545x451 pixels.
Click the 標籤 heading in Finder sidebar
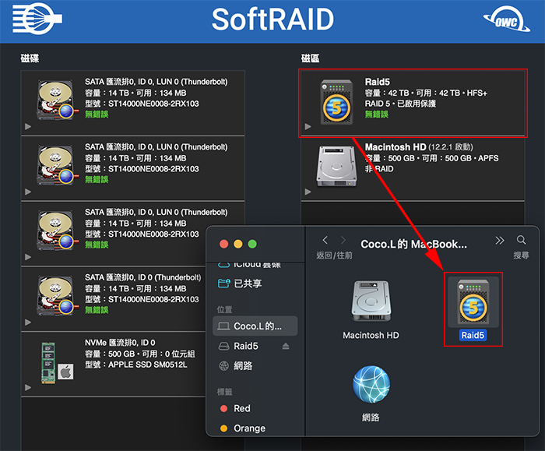point(224,392)
